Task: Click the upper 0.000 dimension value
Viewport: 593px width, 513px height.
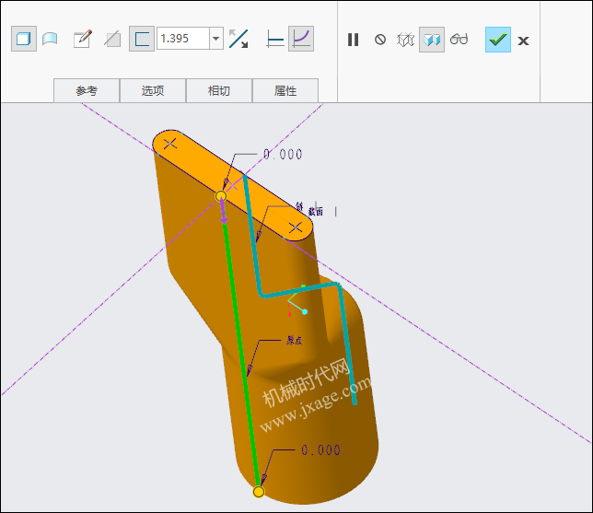Action: pyautogui.click(x=283, y=155)
